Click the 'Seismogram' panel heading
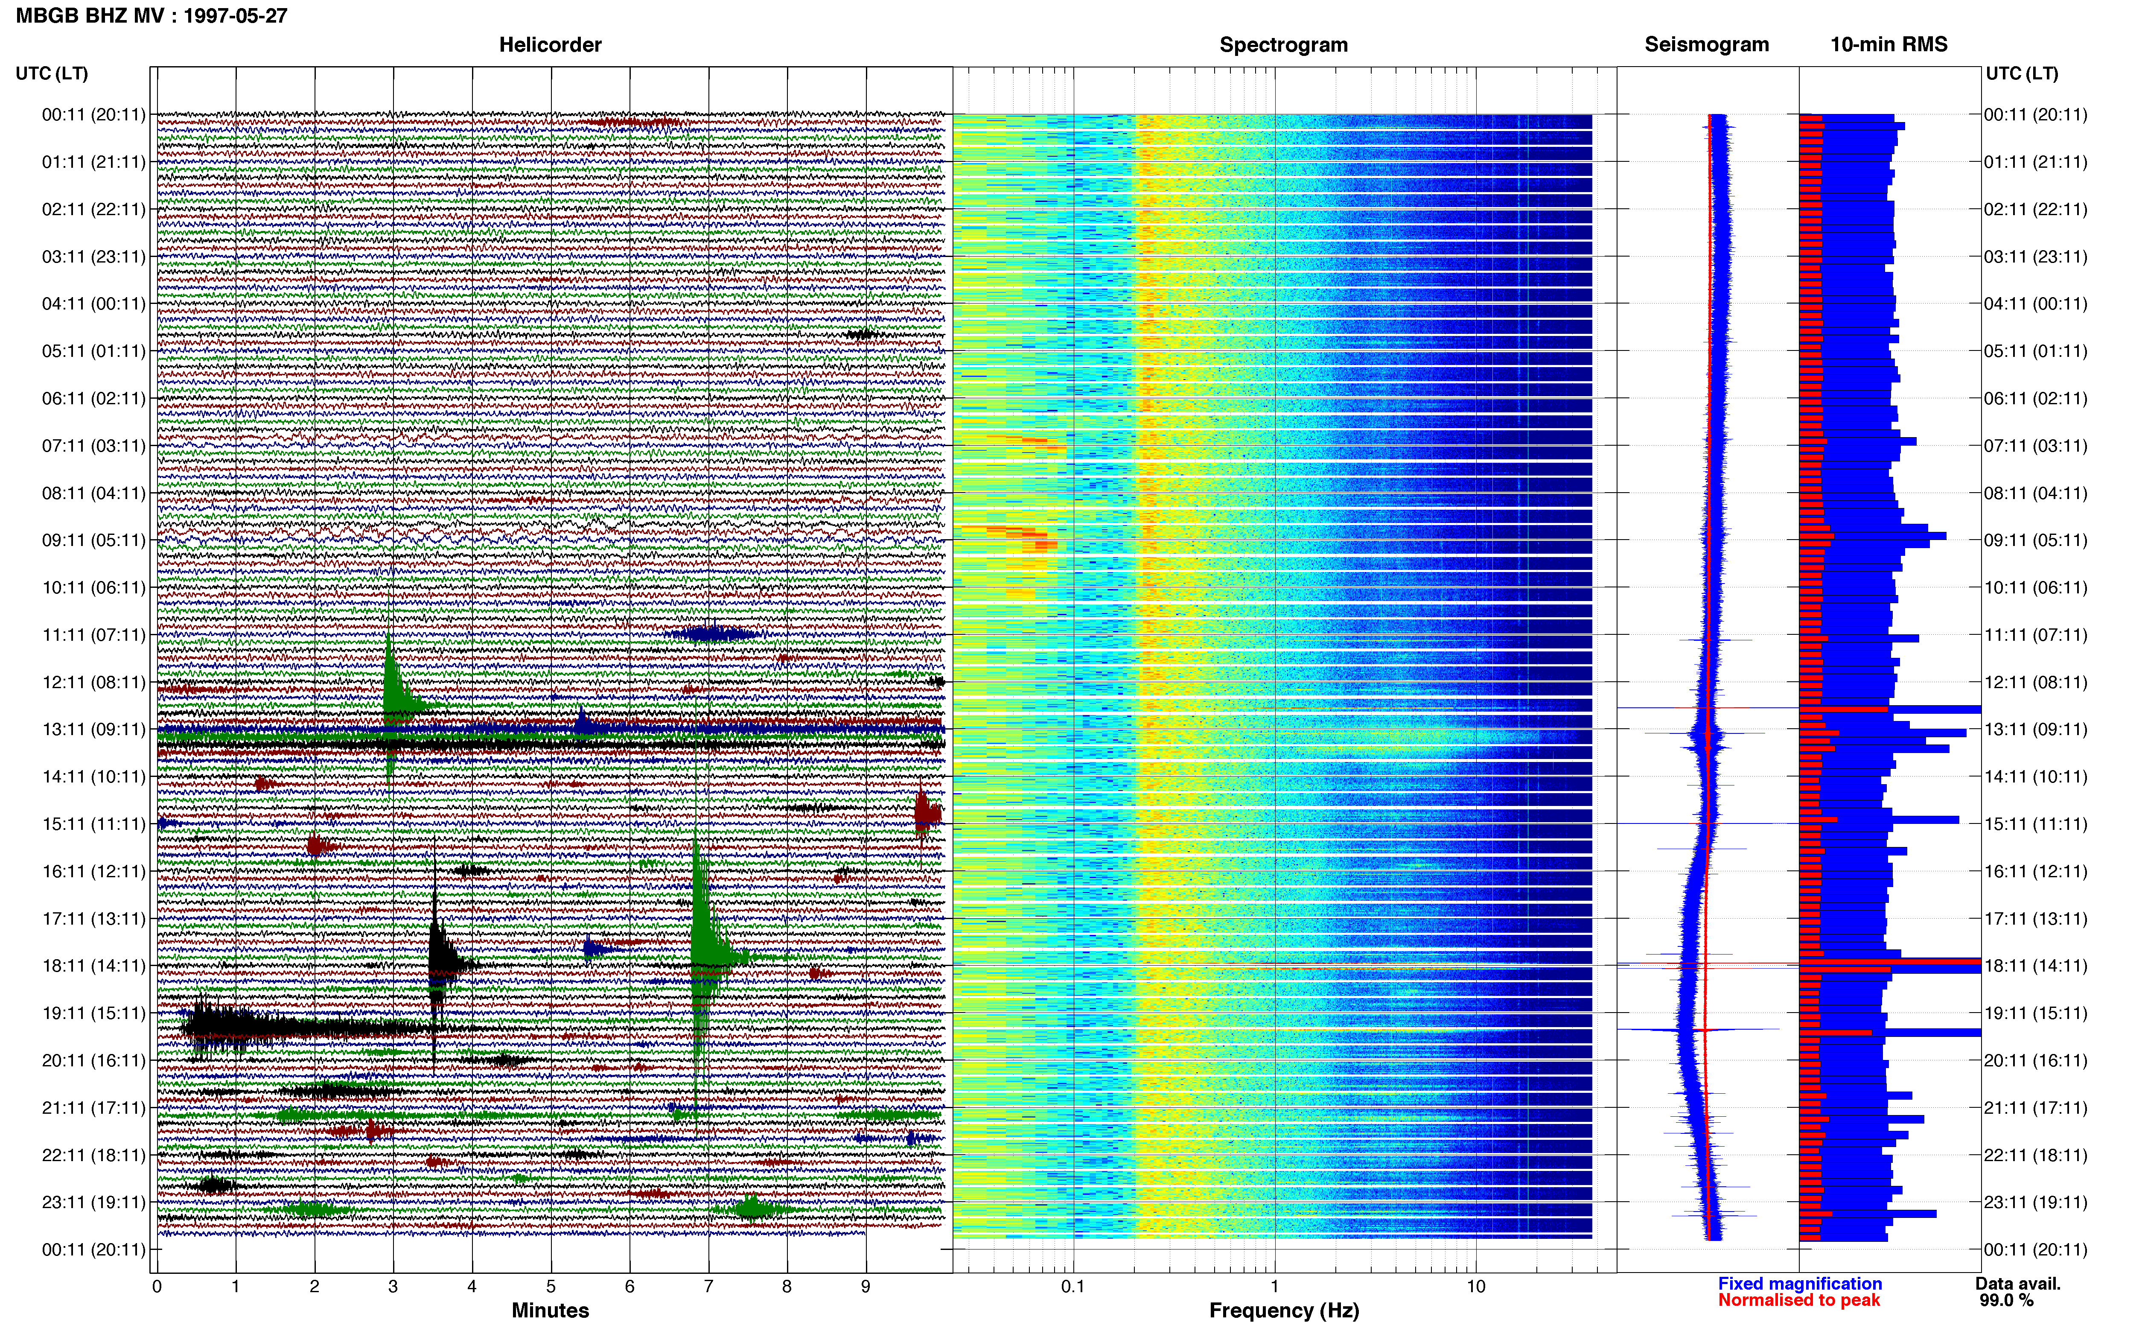Image resolution: width=2142 pixels, height=1340 pixels. 1706,44
